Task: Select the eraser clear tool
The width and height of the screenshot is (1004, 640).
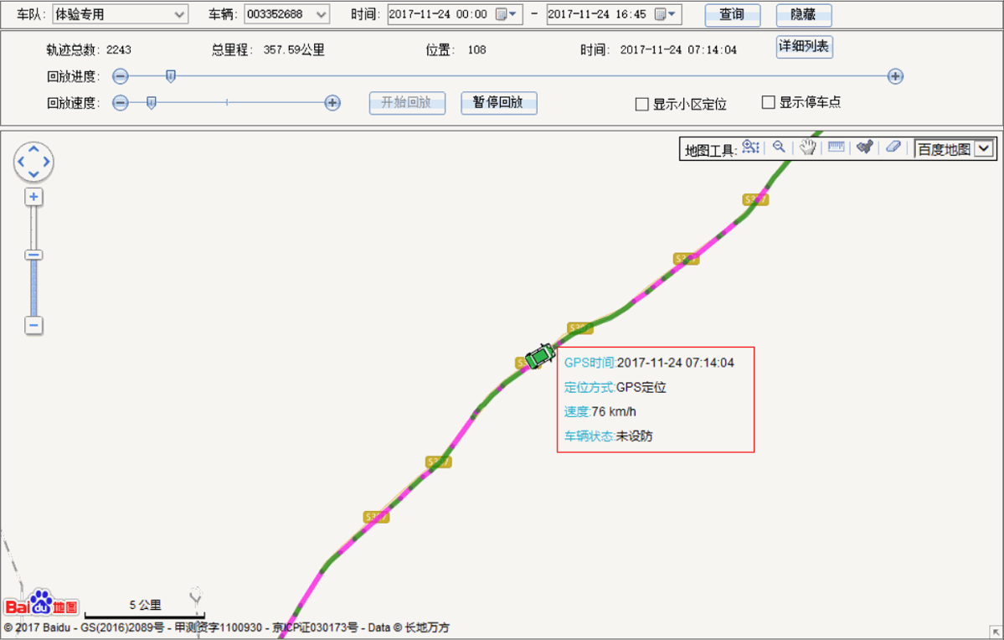Action: coord(893,147)
